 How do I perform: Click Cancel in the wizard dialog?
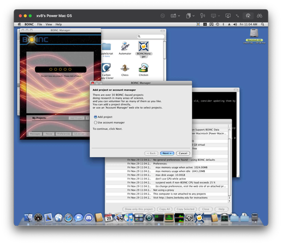[x=183, y=153]
